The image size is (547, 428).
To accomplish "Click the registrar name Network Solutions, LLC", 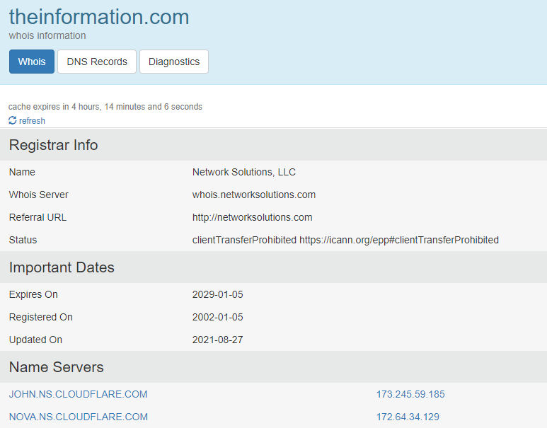I will (x=244, y=172).
